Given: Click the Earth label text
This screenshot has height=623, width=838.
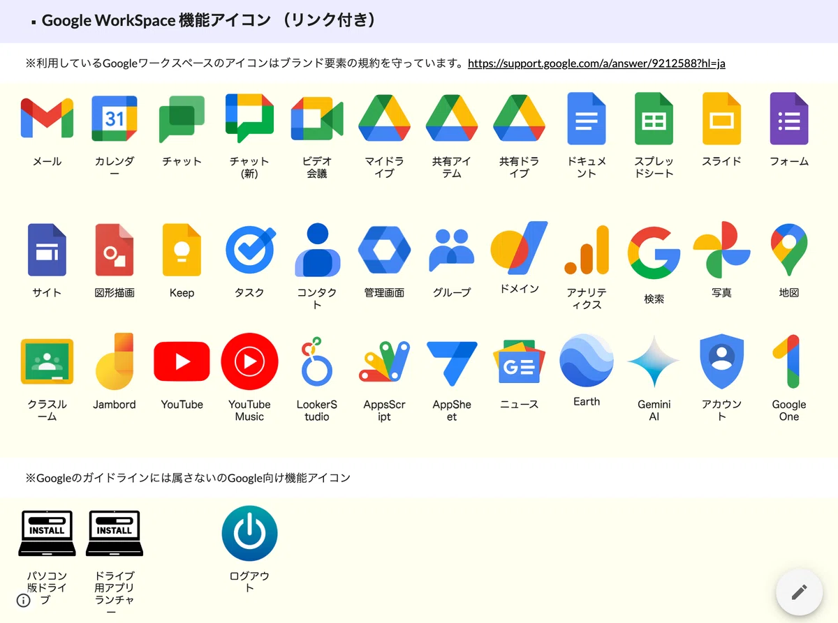Looking at the screenshot, I should (x=587, y=402).
